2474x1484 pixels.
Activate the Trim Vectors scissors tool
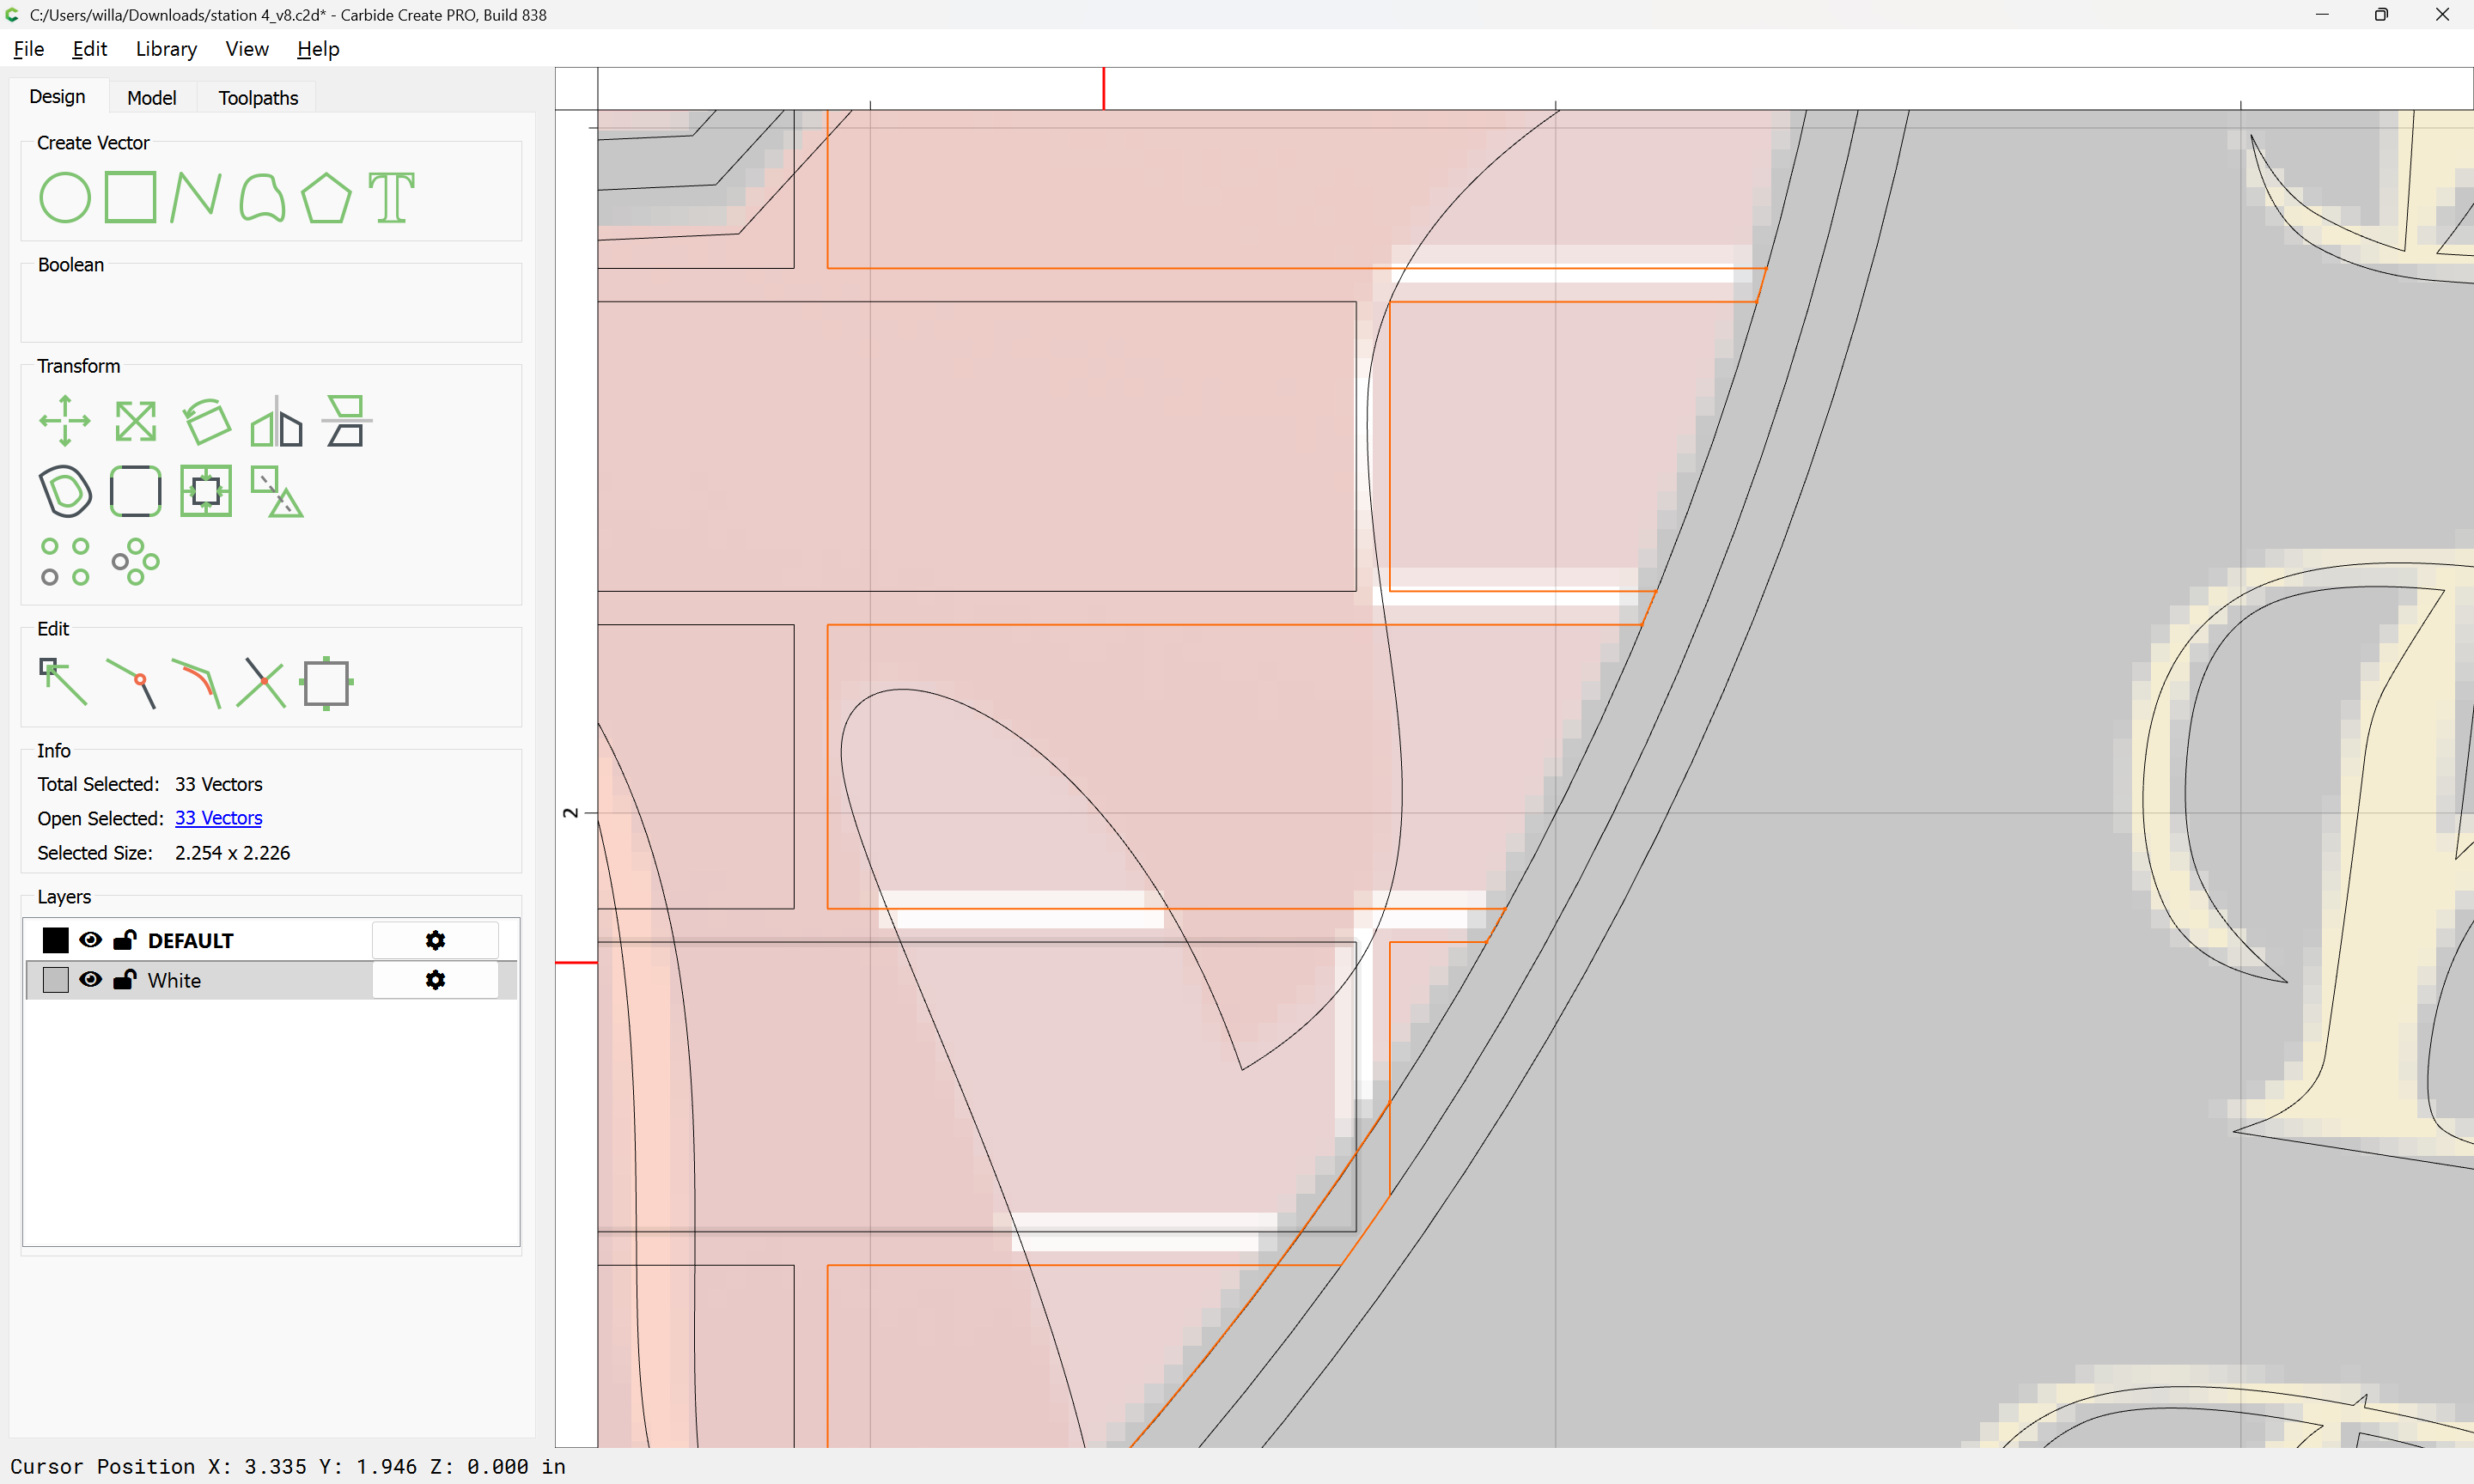[x=262, y=683]
